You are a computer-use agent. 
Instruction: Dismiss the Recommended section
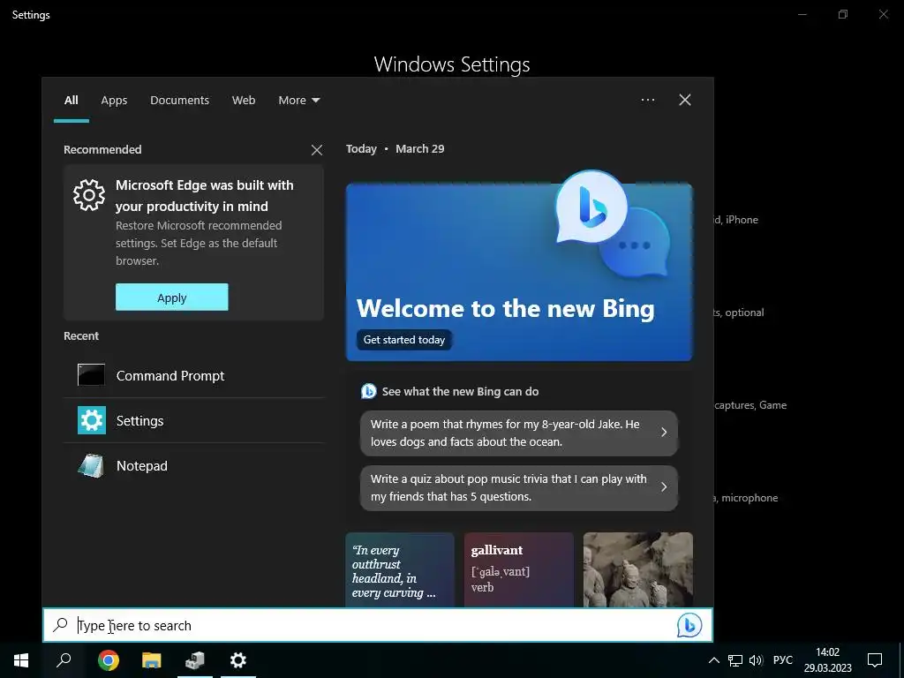(317, 150)
